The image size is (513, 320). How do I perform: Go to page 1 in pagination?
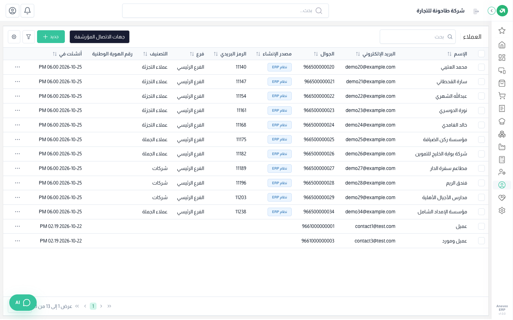[93, 306]
